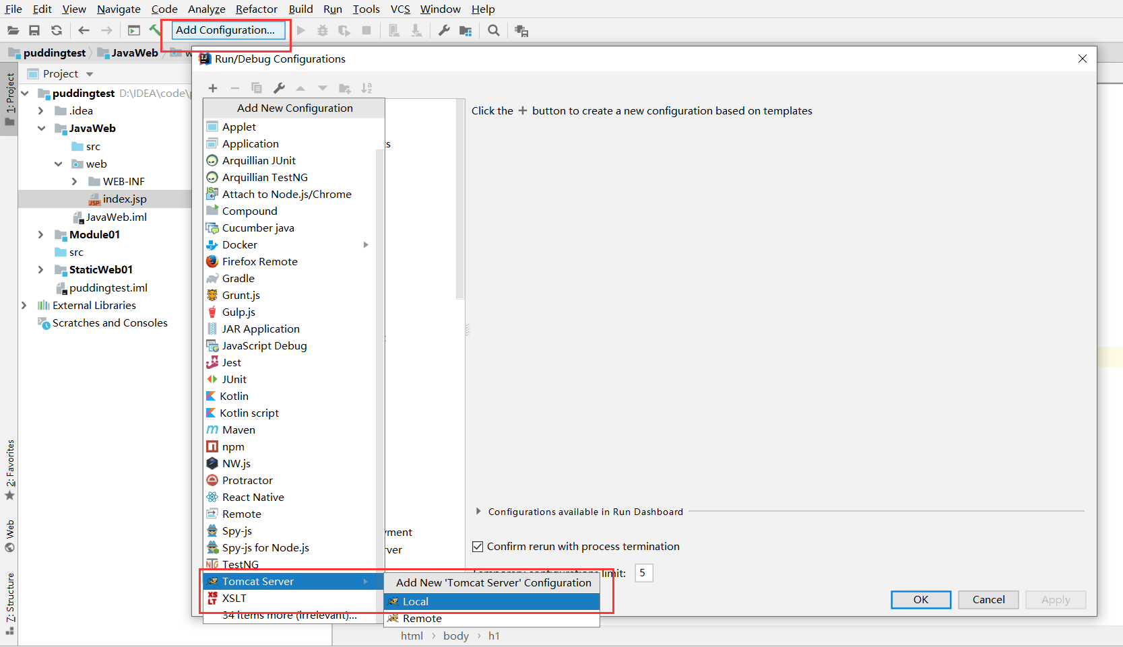1123x647 pixels.
Task: Click the minus Remove configuration icon
Action: 235,88
